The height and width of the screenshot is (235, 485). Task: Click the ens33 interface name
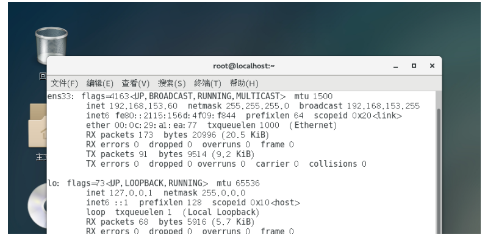click(x=59, y=96)
